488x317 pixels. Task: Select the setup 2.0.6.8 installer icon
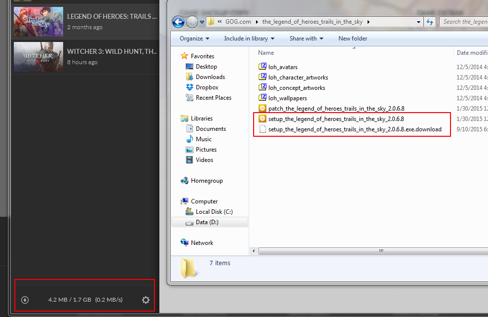coord(263,119)
